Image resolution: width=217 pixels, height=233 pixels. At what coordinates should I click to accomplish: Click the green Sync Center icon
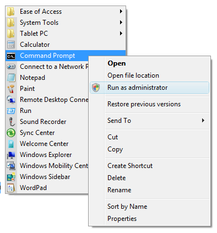click(11, 133)
